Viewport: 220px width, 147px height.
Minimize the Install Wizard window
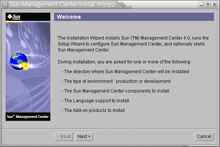[201, 4]
